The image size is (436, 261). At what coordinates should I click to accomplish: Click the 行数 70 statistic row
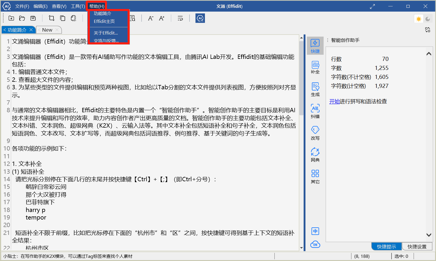(x=360, y=59)
